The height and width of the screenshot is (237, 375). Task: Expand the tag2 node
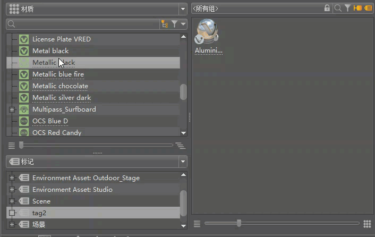tap(12, 213)
